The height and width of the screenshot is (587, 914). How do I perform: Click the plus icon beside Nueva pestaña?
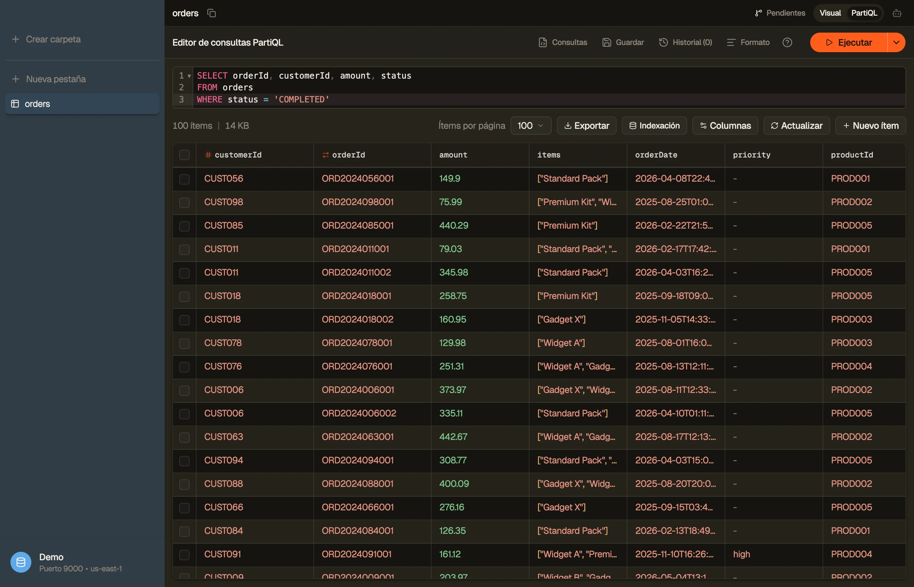pyautogui.click(x=16, y=79)
